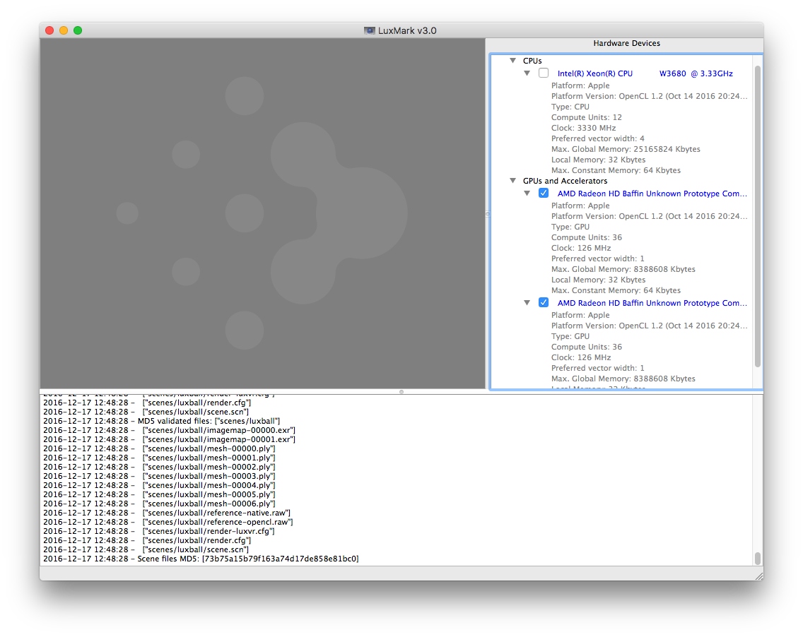This screenshot has height=637, width=803.
Task: Click the 'Type: CPU' line
Action: [570, 107]
